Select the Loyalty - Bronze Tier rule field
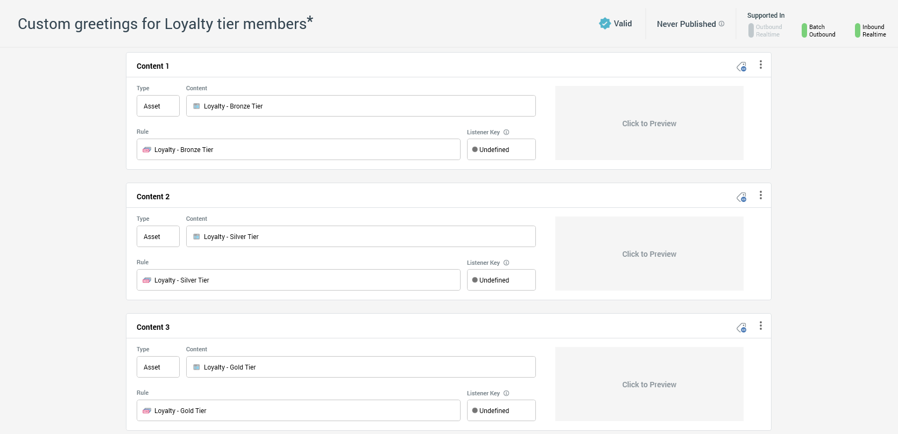 click(298, 150)
